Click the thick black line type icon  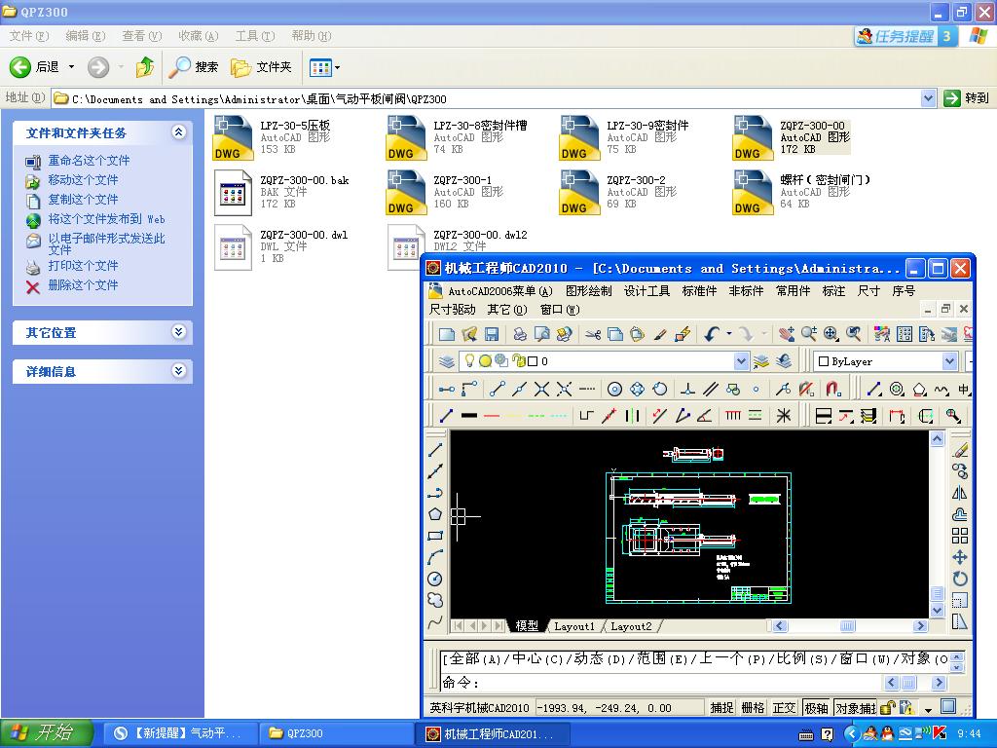(469, 416)
